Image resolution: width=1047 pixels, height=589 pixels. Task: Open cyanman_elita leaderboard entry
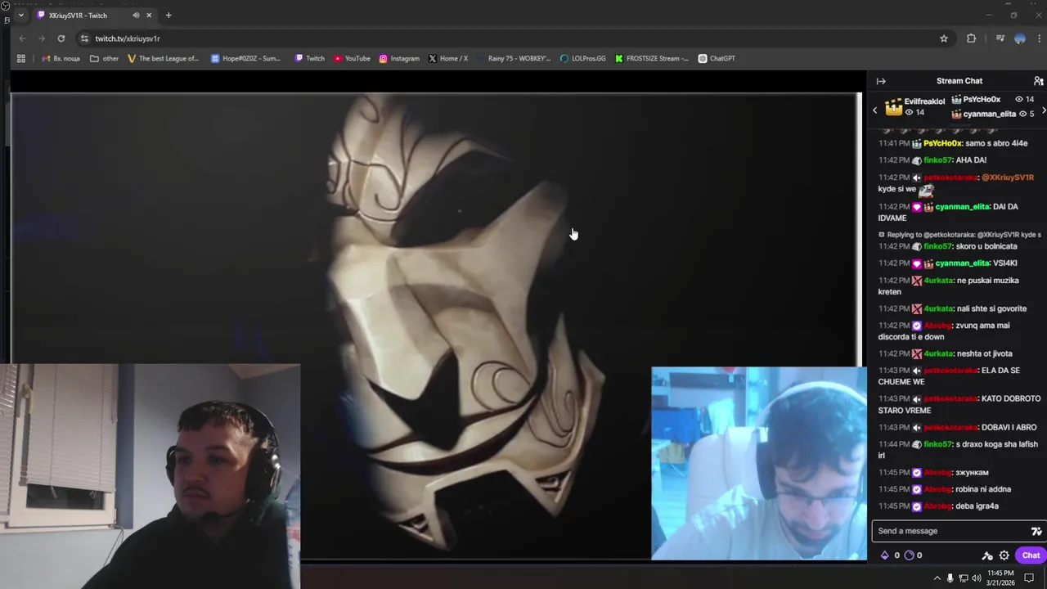pos(993,114)
